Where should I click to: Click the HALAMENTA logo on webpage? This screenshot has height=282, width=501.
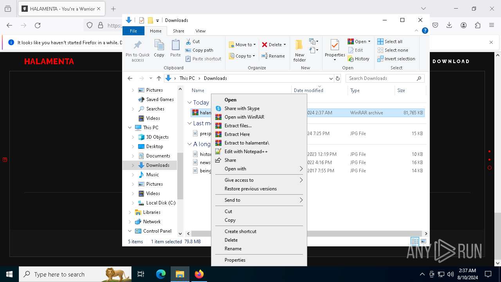(x=49, y=61)
